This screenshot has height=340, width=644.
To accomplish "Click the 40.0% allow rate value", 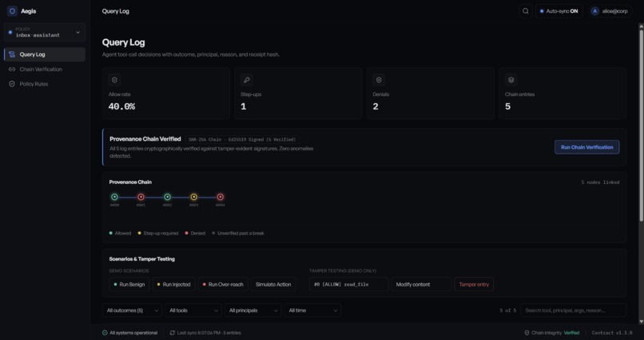I will [x=121, y=106].
